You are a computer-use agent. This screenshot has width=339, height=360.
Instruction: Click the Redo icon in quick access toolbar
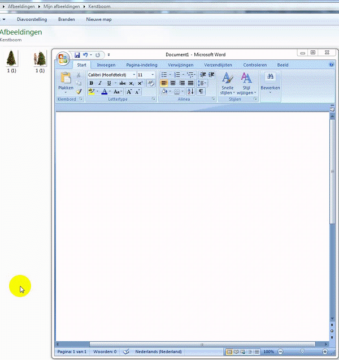click(98, 55)
